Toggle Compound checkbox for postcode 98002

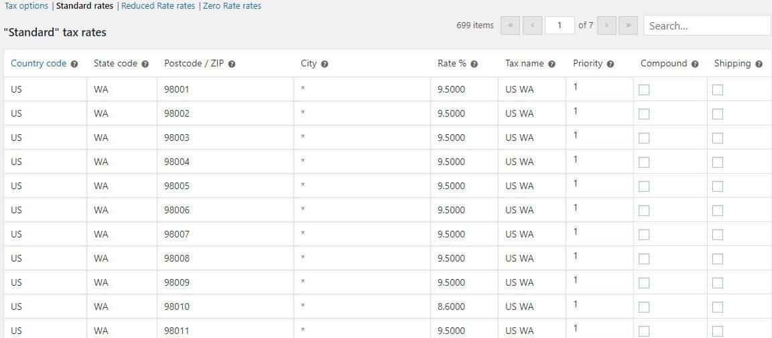pos(644,114)
